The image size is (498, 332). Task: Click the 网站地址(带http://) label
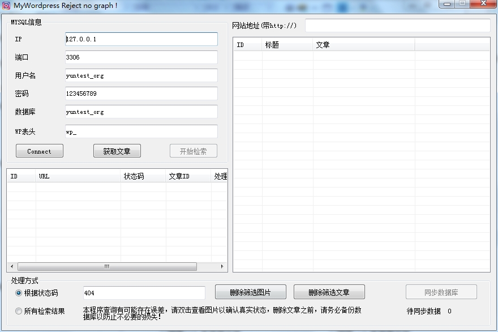(x=264, y=25)
